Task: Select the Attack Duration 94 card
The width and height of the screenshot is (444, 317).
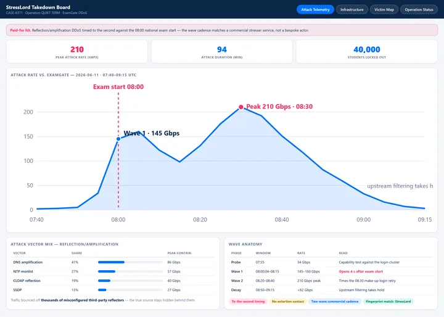Action: point(222,52)
